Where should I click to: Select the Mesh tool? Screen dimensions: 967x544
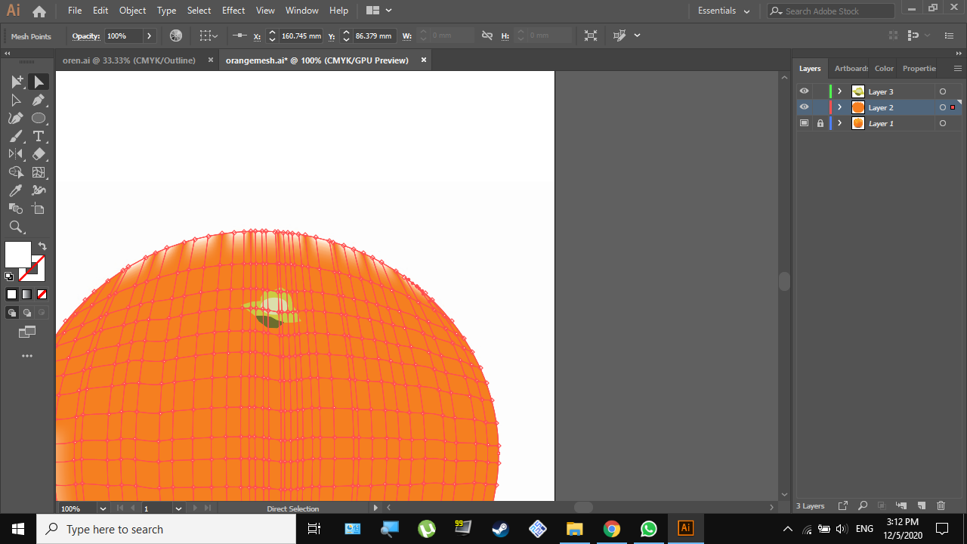[39, 172]
